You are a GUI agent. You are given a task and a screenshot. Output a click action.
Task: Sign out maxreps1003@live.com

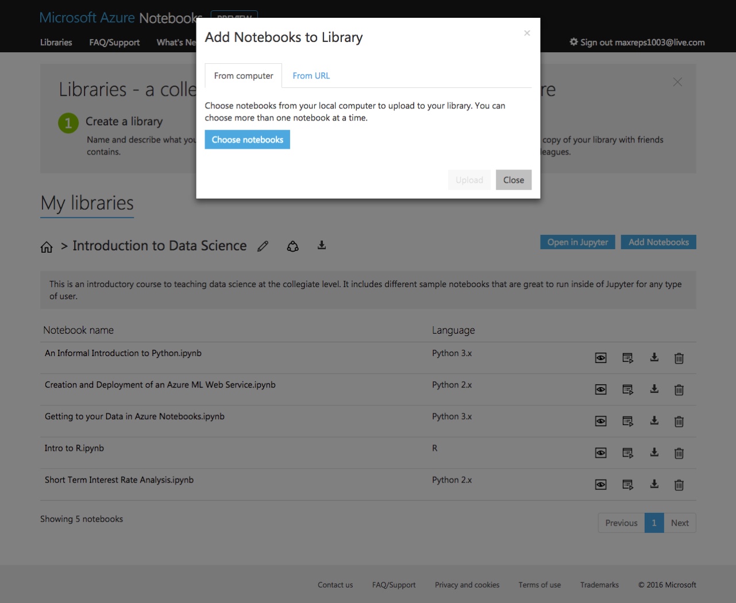coord(642,42)
